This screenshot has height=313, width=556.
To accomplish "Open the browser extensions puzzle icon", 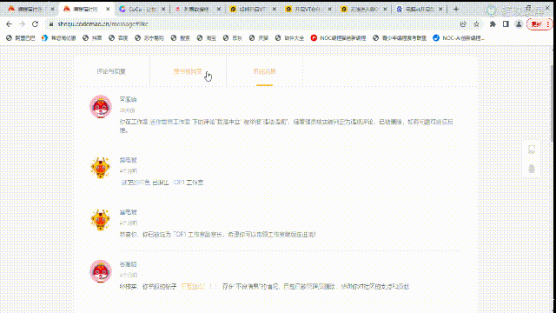I will [493, 24].
